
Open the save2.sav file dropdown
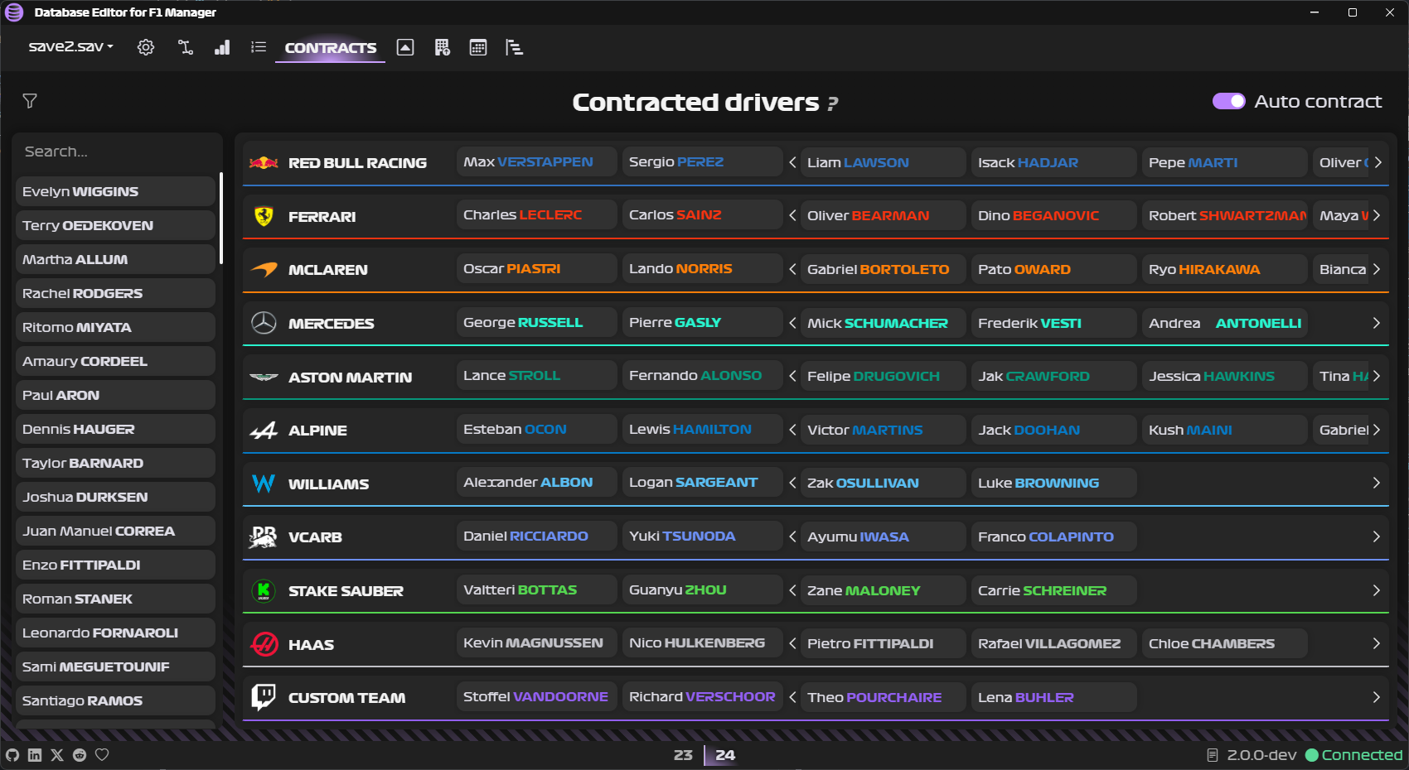tap(70, 46)
